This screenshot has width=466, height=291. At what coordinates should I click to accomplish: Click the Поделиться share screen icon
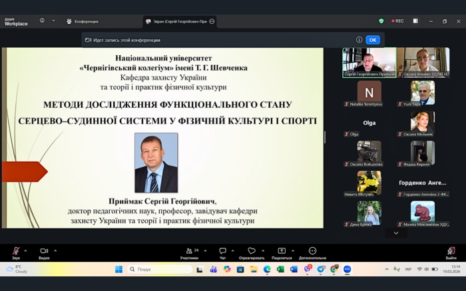pyautogui.click(x=282, y=251)
